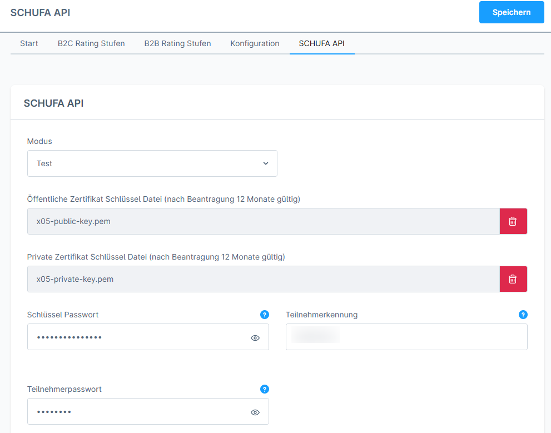Click the x05-public-key.pem file field
Viewport: 551px width, 433px height.
(x=263, y=221)
